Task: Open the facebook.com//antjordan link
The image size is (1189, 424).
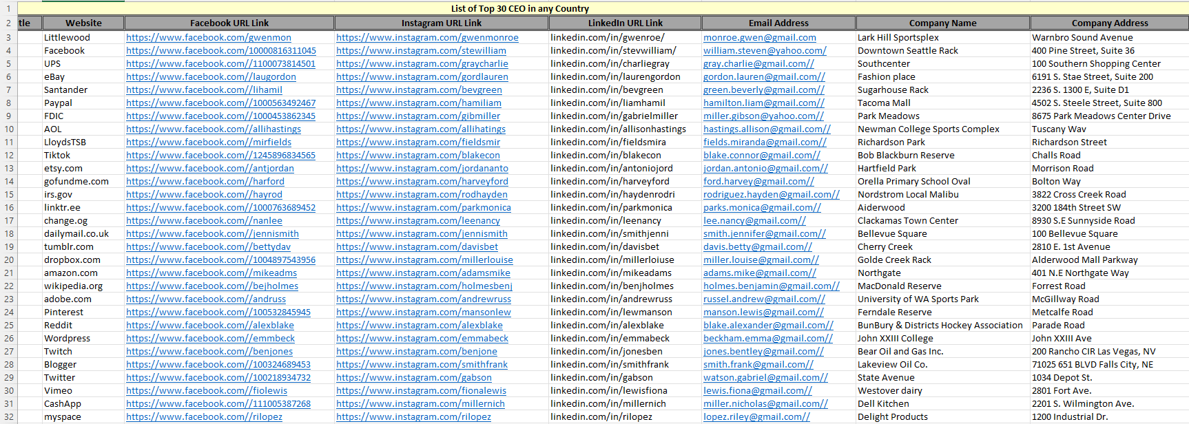Action: tap(209, 169)
